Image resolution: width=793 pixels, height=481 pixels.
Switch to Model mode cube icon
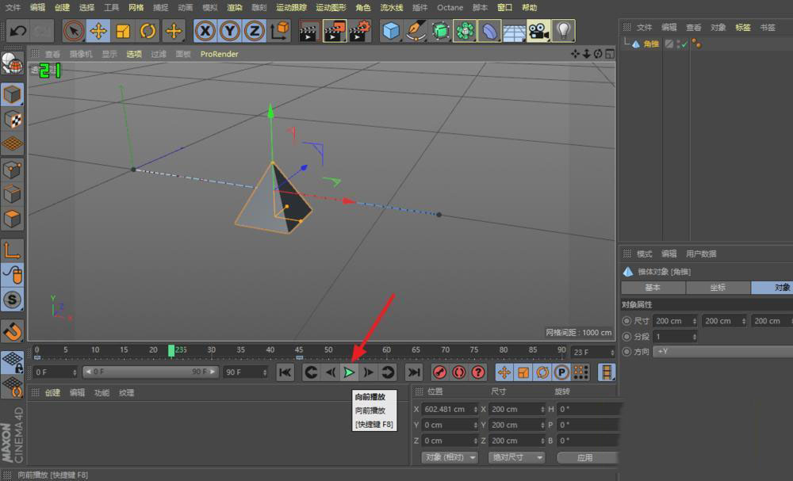click(13, 95)
